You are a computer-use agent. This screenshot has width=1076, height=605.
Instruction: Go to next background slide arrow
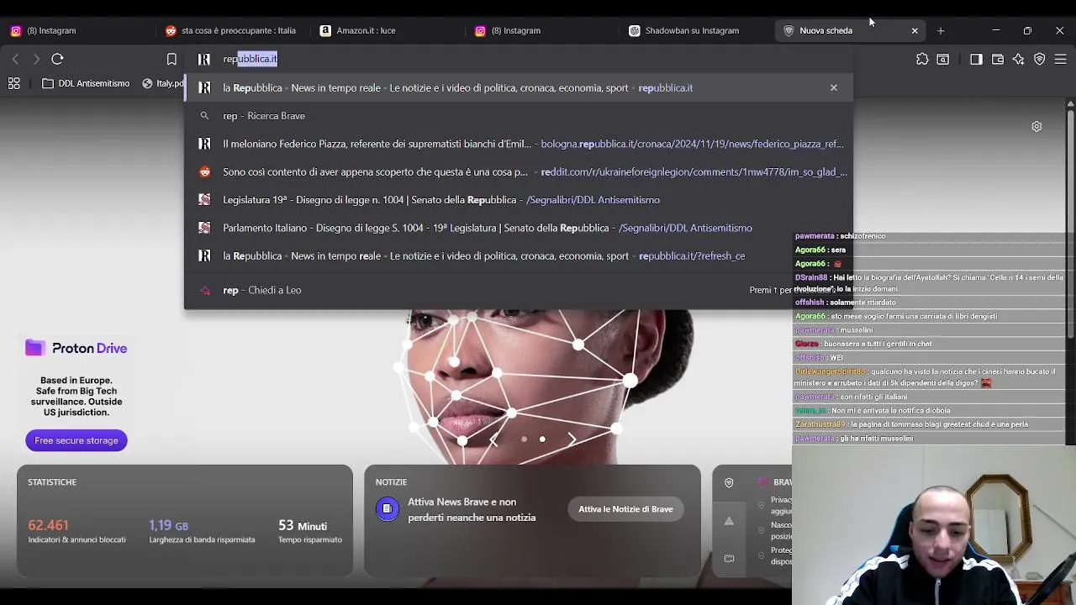[x=572, y=439]
